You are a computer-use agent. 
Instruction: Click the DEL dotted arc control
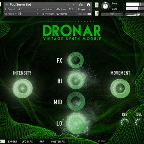coord(138,122)
